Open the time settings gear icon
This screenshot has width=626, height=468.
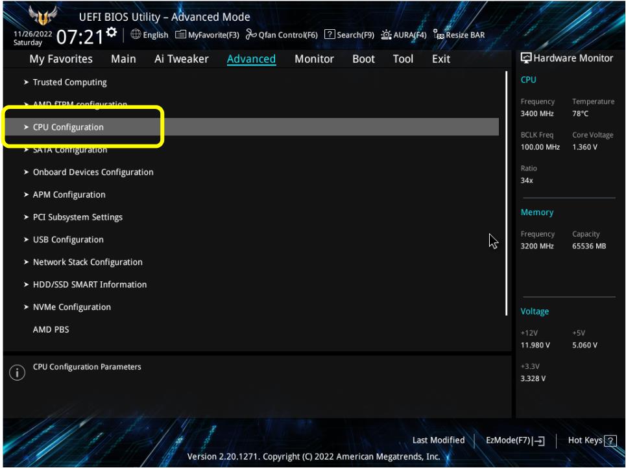point(112,32)
